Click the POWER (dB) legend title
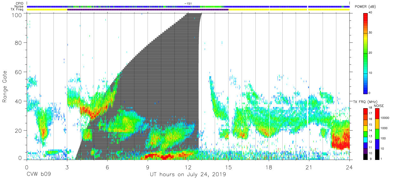 point(365,7)
